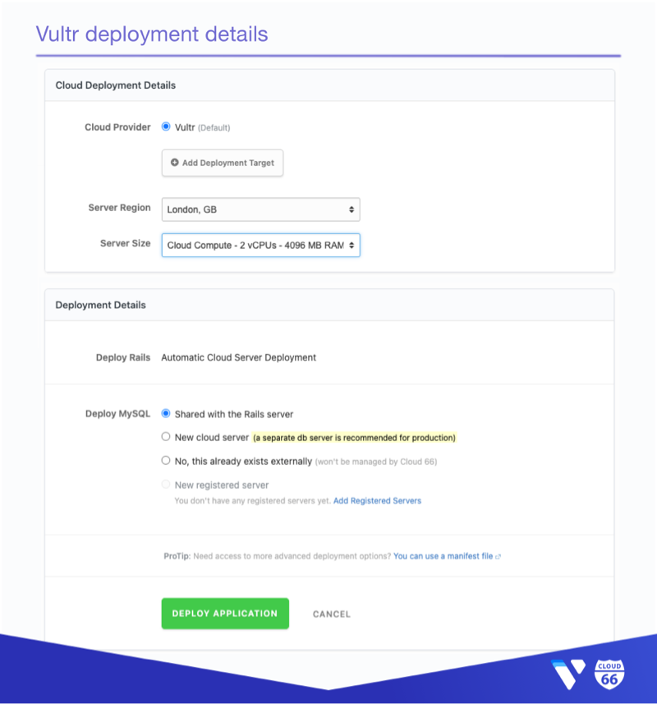The width and height of the screenshot is (657, 704).
Task: Click the highlighted separate db server recommendation note
Action: click(355, 438)
